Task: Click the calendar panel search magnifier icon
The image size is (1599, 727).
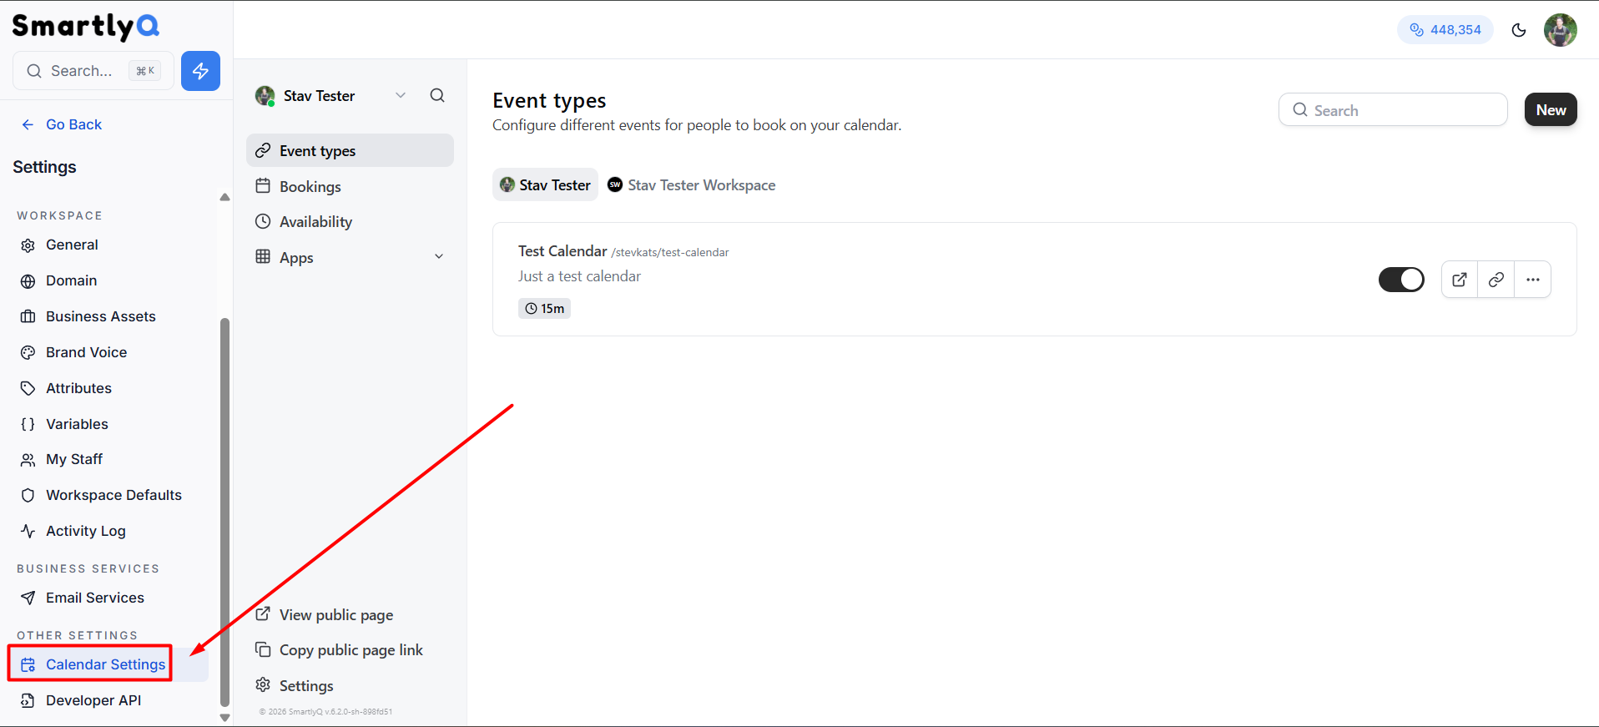Action: point(437,95)
